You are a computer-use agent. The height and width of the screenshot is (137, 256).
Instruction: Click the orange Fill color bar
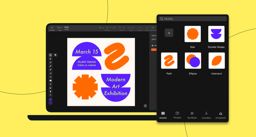pos(154,50)
